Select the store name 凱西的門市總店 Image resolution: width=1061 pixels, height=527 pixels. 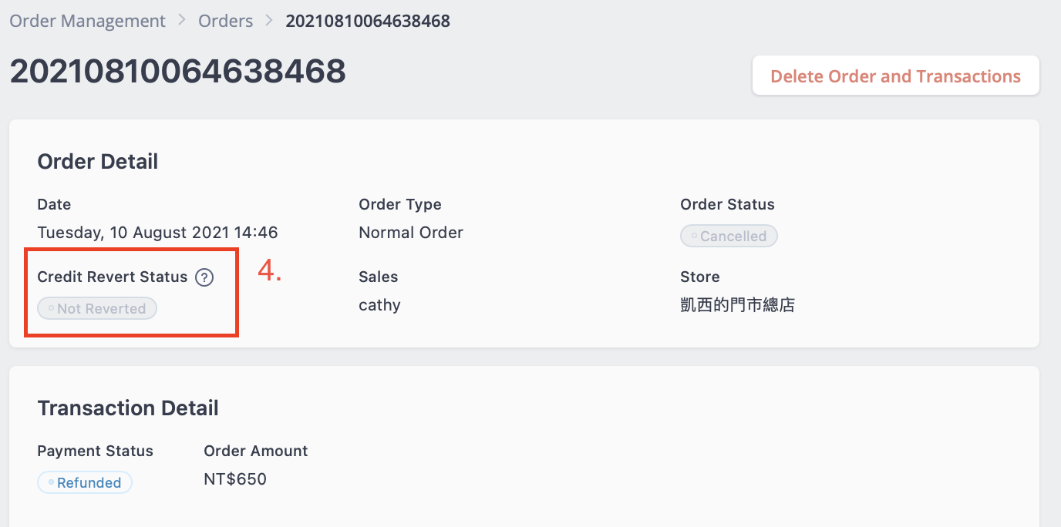(x=737, y=304)
